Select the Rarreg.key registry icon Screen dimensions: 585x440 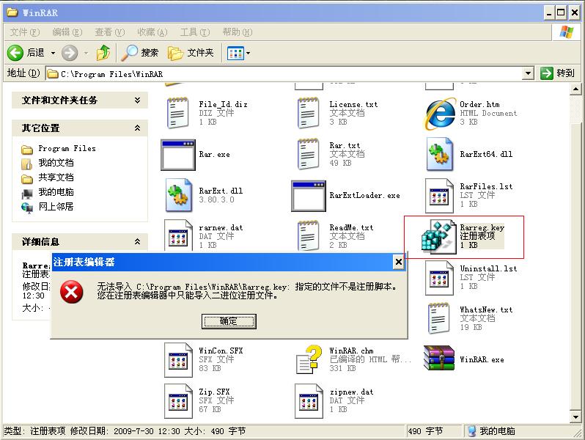pyautogui.click(x=438, y=237)
